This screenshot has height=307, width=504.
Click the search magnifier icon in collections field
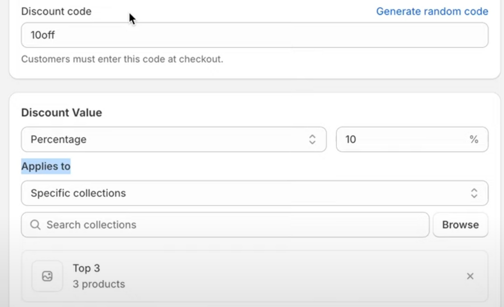[35, 225]
